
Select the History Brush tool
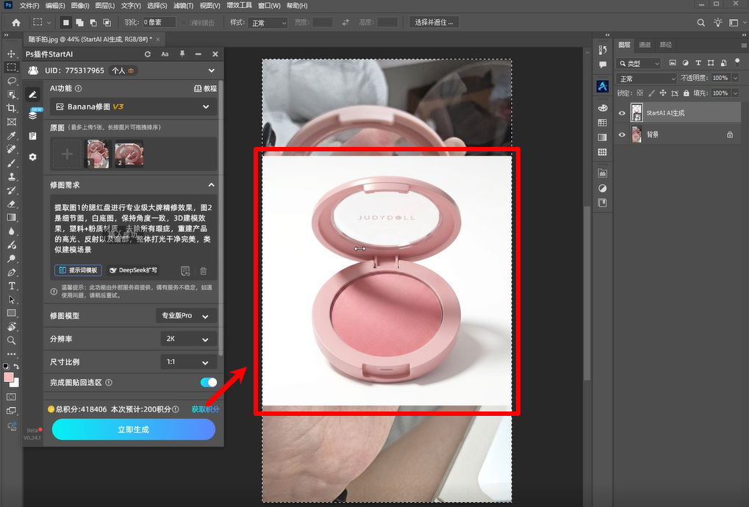(12, 190)
